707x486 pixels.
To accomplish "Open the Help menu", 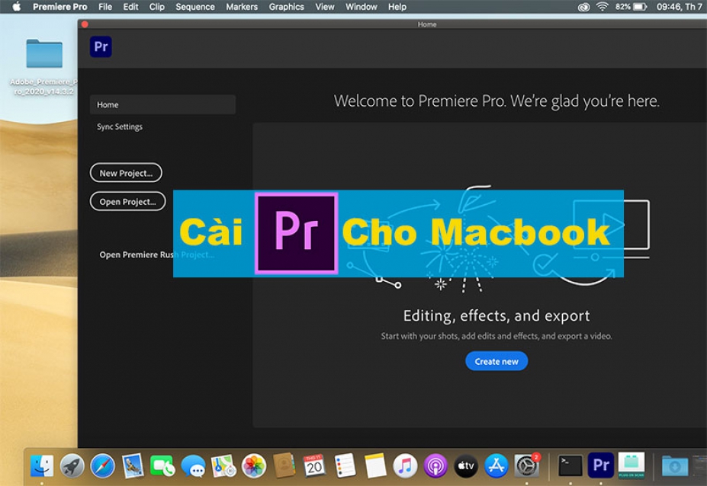I will (397, 7).
